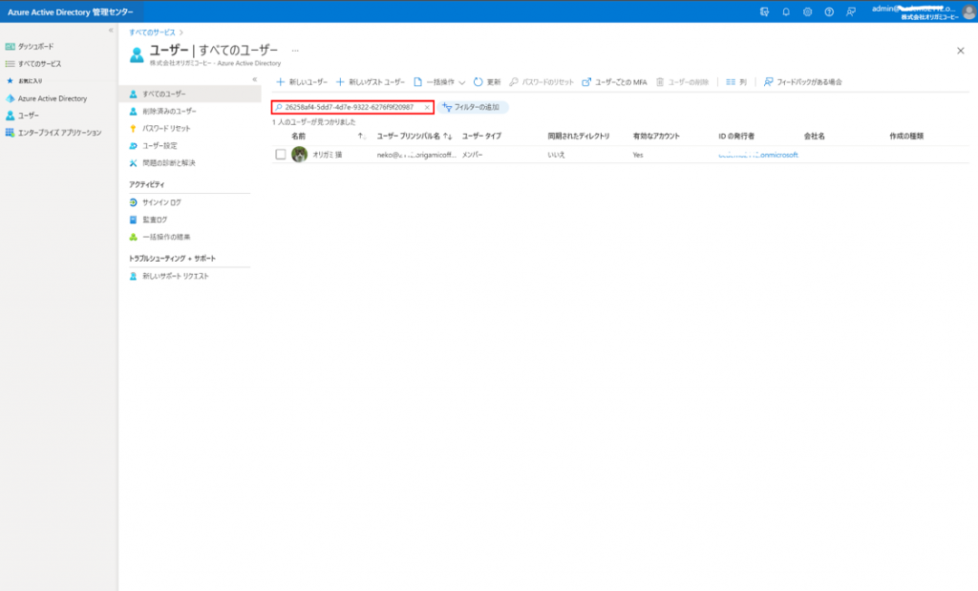
Task: Click the ID の発行者 column header
Action: 736,136
